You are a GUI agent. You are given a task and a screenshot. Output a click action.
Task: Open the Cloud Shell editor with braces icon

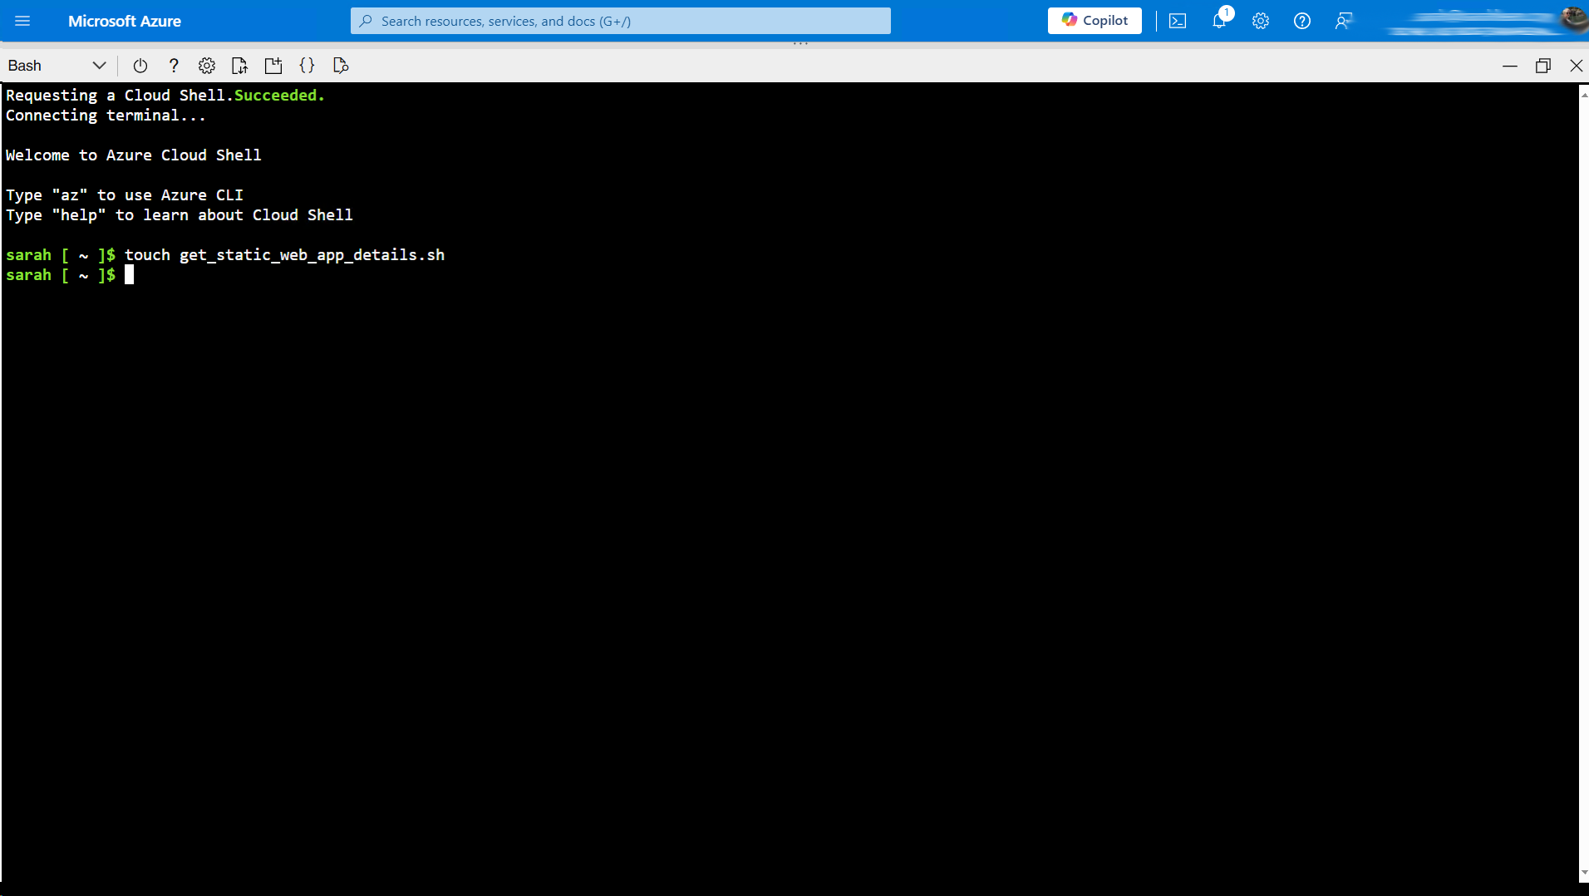[307, 66]
